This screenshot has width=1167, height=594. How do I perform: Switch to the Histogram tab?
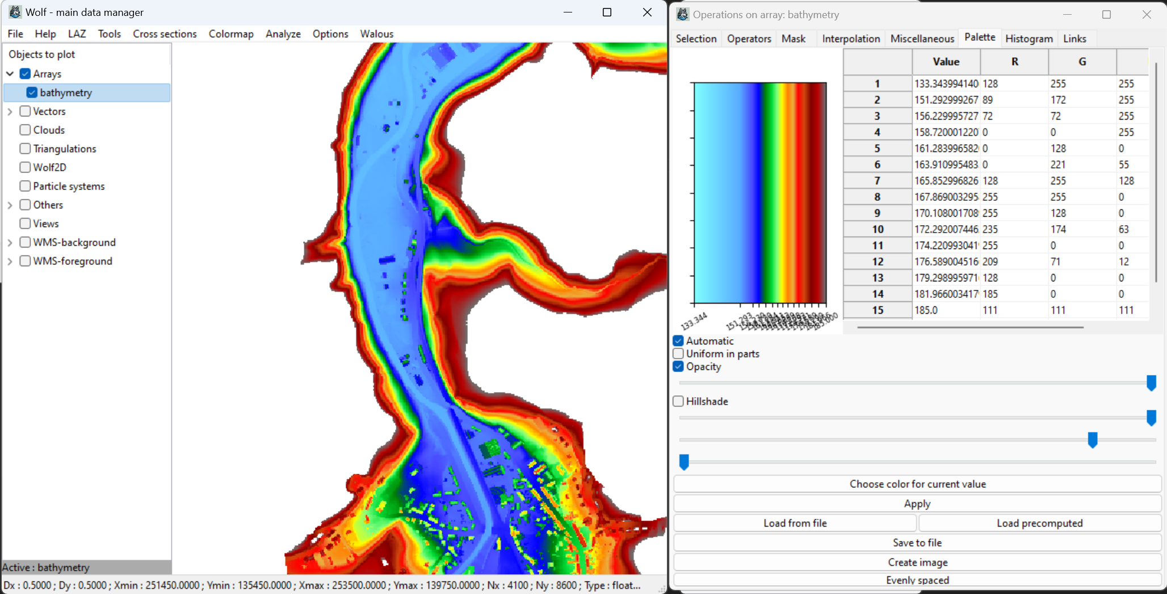(x=1029, y=39)
